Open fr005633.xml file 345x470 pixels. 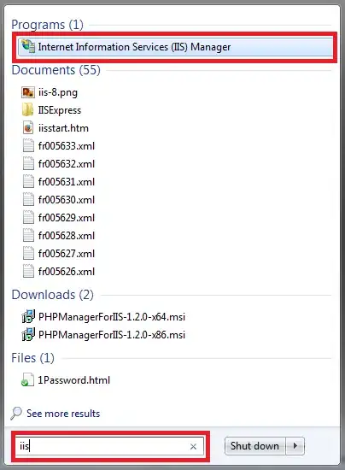click(59, 146)
